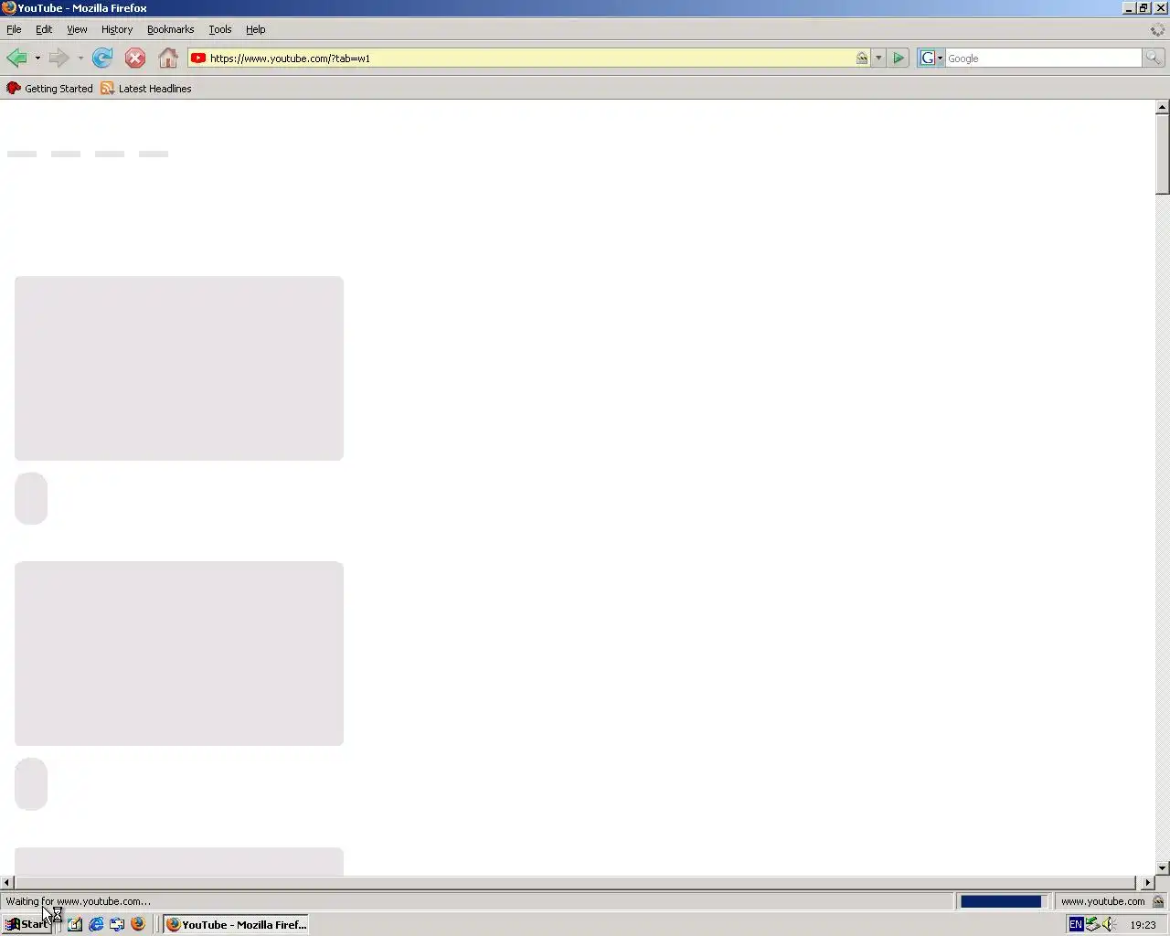
Task: Click the vertical scrollbar up arrow
Action: coord(1162,107)
